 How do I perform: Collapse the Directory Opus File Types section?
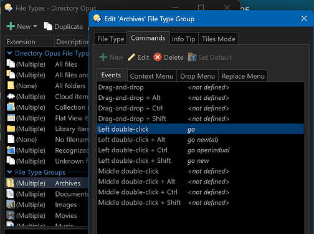pyautogui.click(x=9, y=53)
